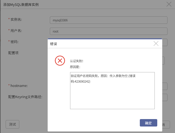Click the red error X icon

pos(60,61)
